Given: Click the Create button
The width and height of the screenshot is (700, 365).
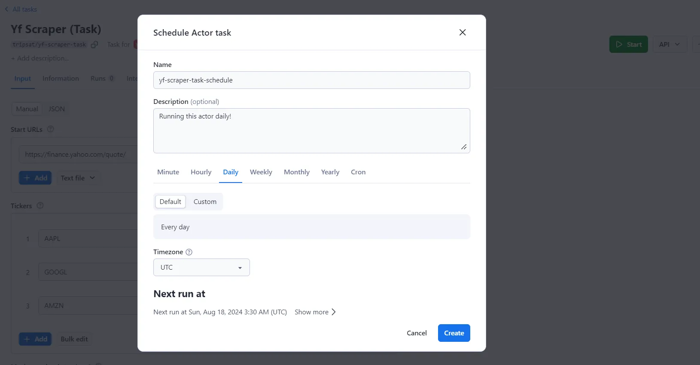Looking at the screenshot, I should [x=454, y=333].
